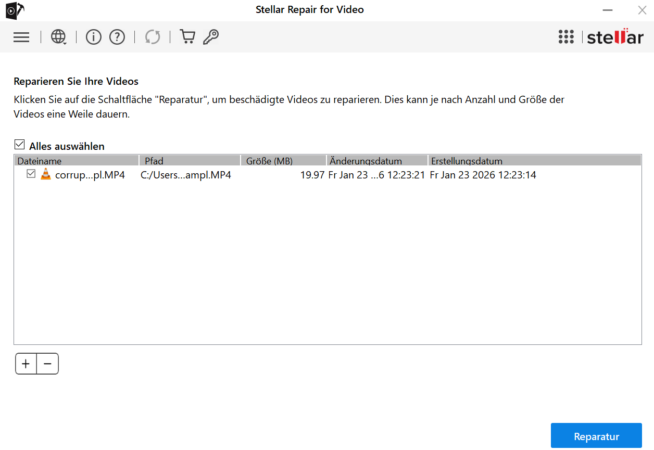The height and width of the screenshot is (450, 654).
Task: Sort by Änderungsdatum column header
Action: (378, 161)
